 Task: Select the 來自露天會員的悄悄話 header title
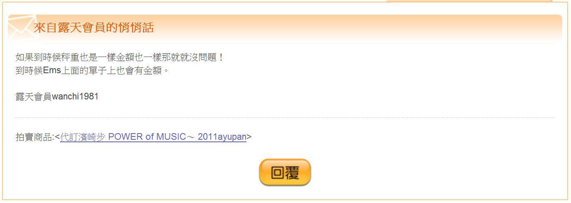tap(94, 28)
